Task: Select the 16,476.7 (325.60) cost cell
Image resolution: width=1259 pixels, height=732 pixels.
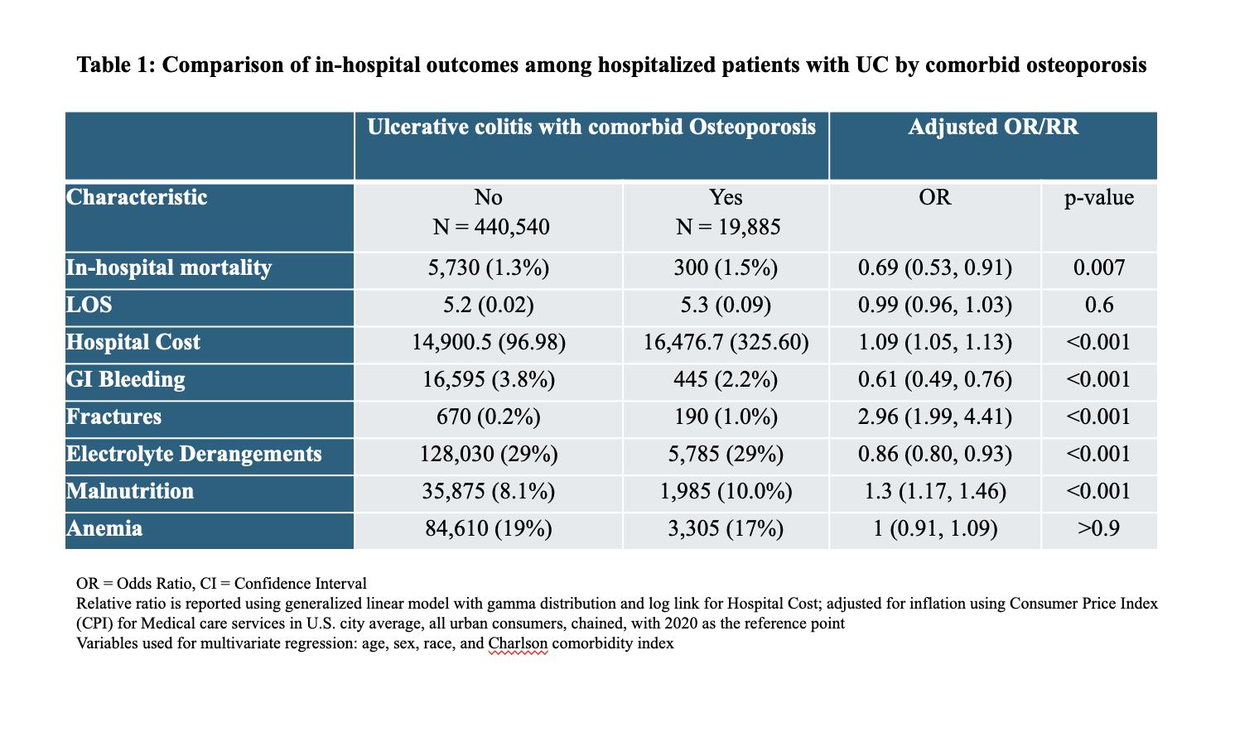Action: 726,342
